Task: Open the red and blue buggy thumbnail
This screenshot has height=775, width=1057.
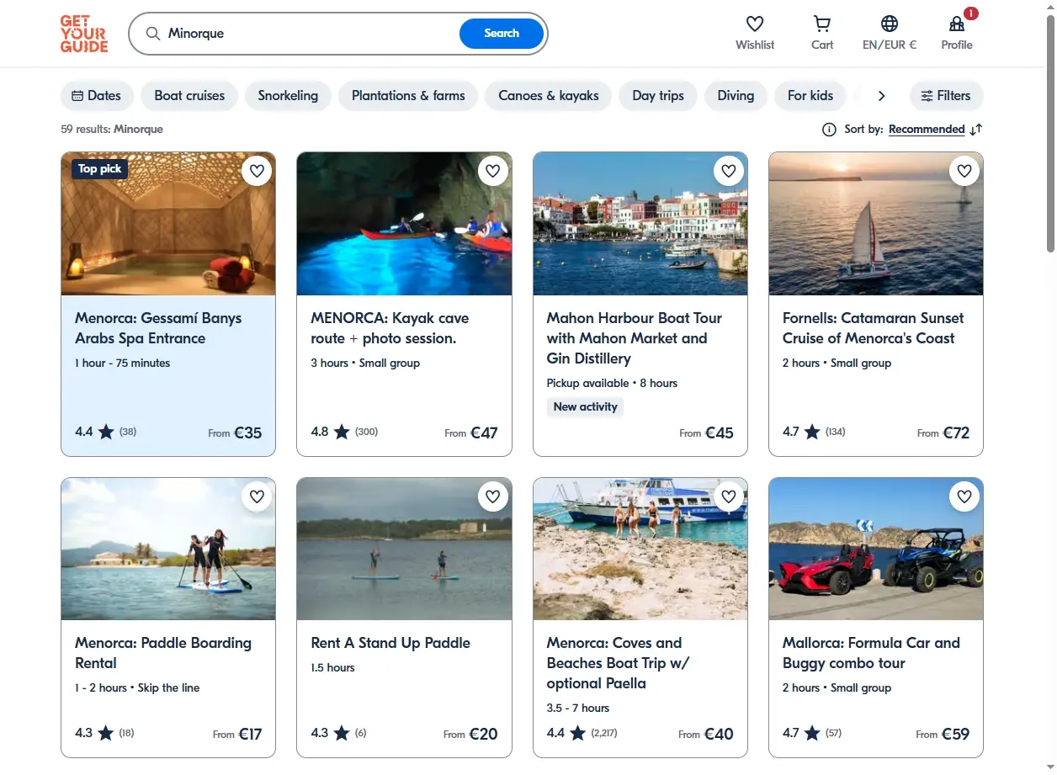Action: pos(876,549)
